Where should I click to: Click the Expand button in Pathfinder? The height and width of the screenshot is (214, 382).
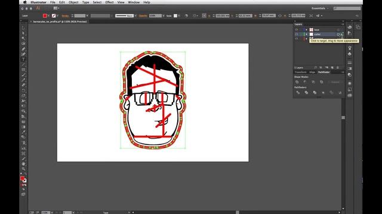[335, 82]
